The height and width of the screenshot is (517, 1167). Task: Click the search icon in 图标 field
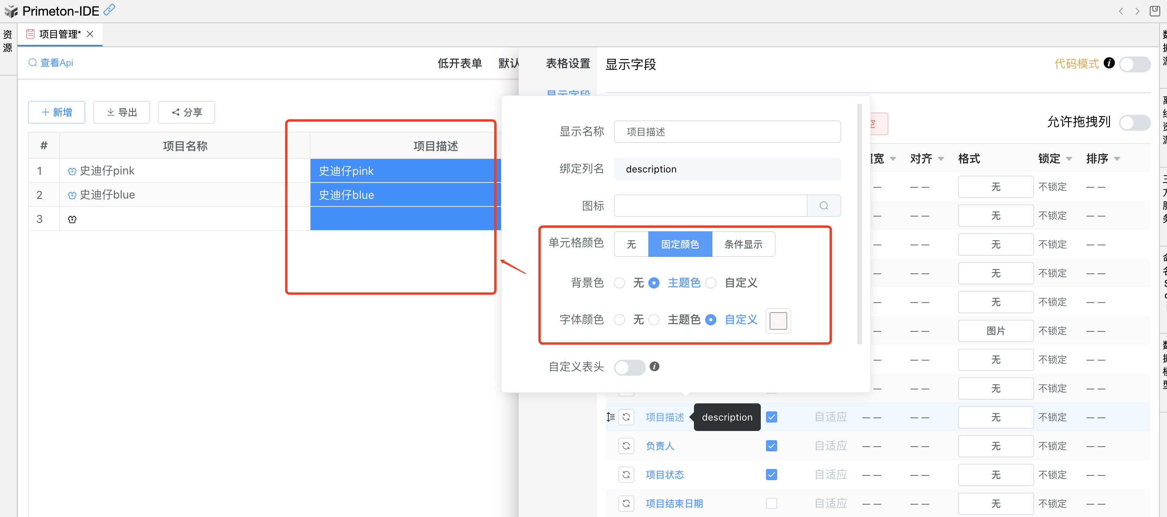click(x=824, y=206)
